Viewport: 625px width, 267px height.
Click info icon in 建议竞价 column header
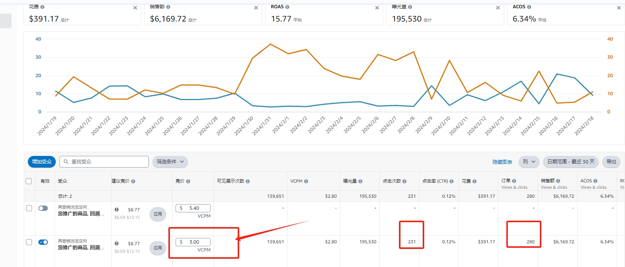pos(133,181)
